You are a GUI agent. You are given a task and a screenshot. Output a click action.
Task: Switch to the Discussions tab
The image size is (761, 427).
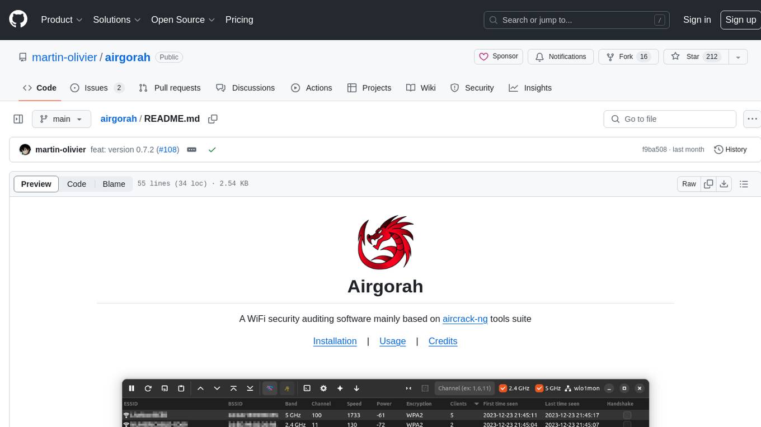point(245,88)
